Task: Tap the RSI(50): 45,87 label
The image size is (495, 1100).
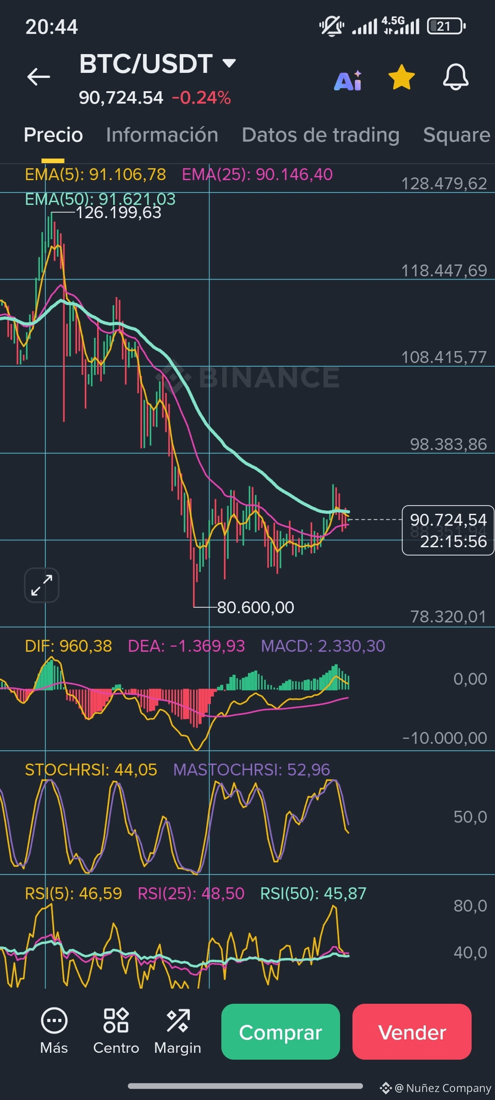Action: (313, 894)
